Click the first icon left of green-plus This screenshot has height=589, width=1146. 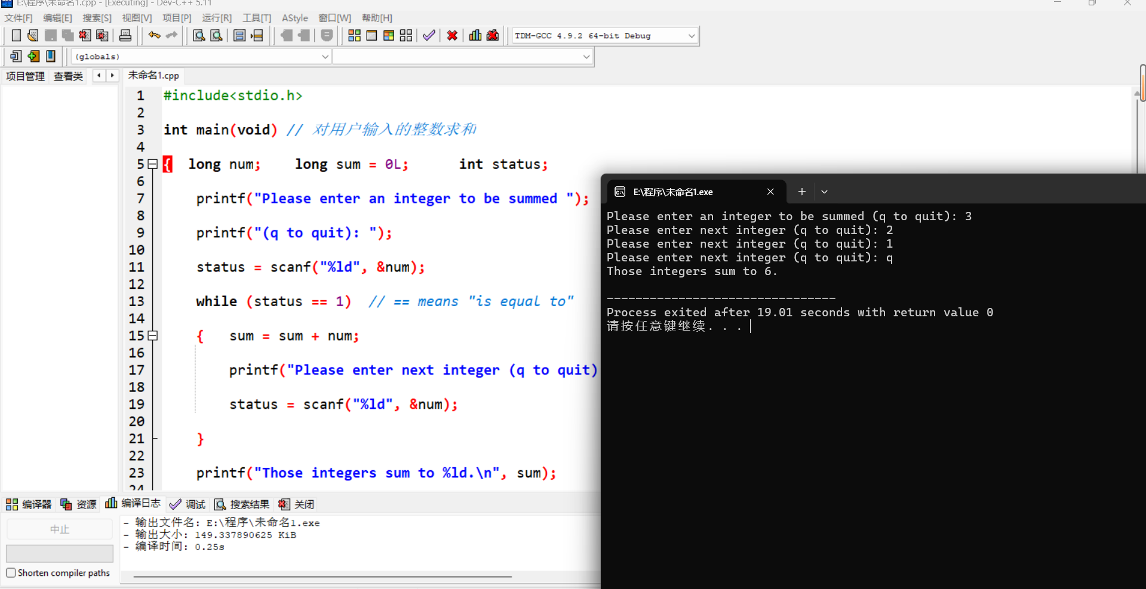coord(16,56)
